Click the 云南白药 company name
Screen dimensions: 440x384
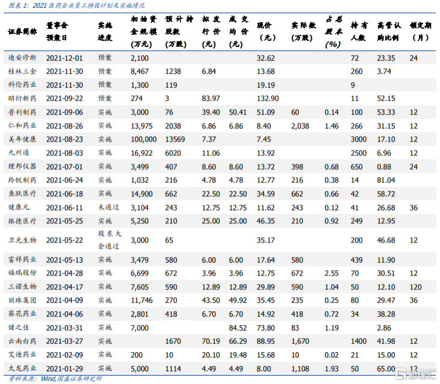[x=22, y=341]
